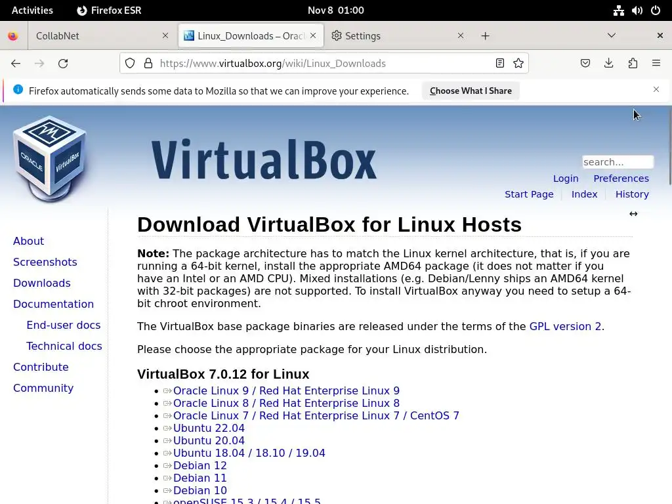This screenshot has width=672, height=504.
Task: Download Oracle Linux 8 / RHEL 8 package
Action: (x=286, y=404)
